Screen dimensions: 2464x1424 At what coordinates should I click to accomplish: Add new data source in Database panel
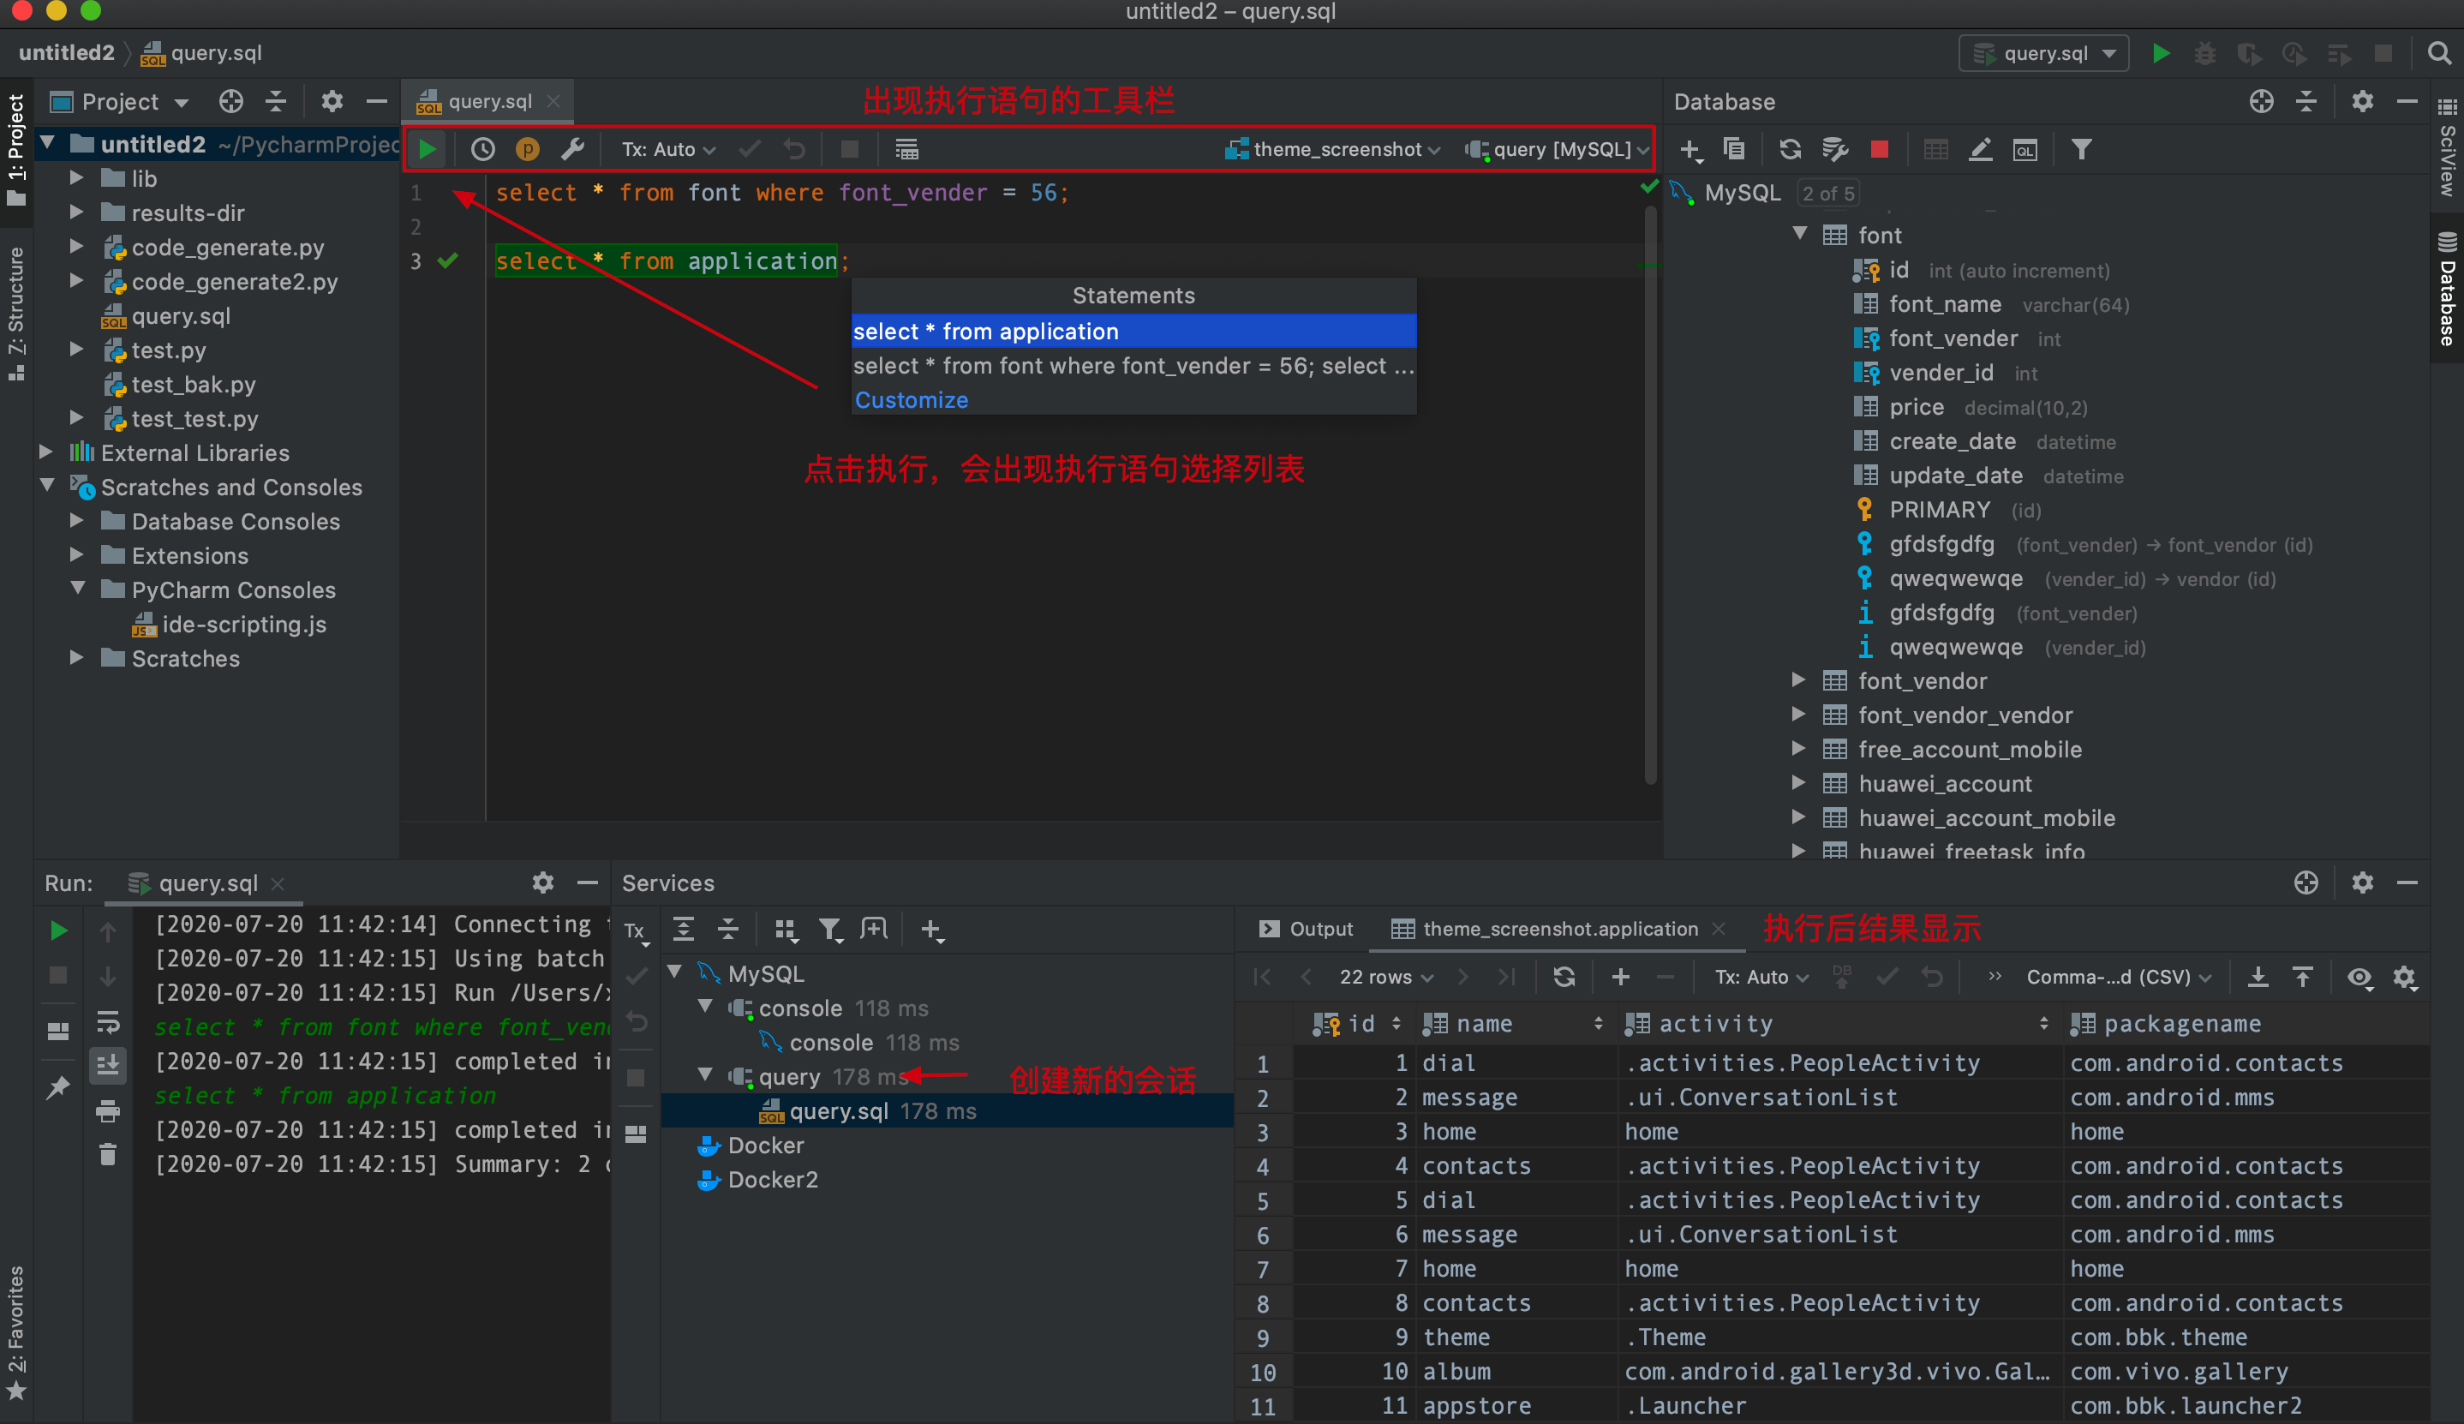[1690, 150]
